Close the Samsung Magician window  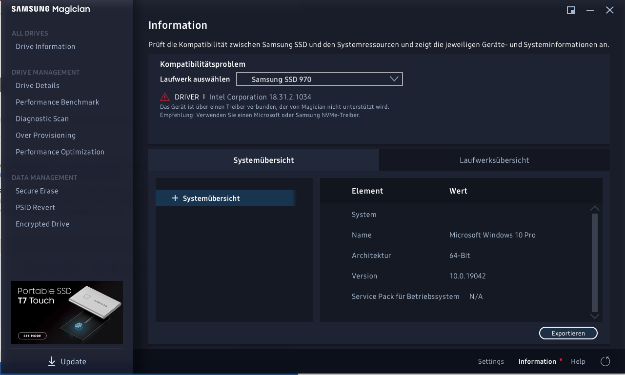pos(610,10)
